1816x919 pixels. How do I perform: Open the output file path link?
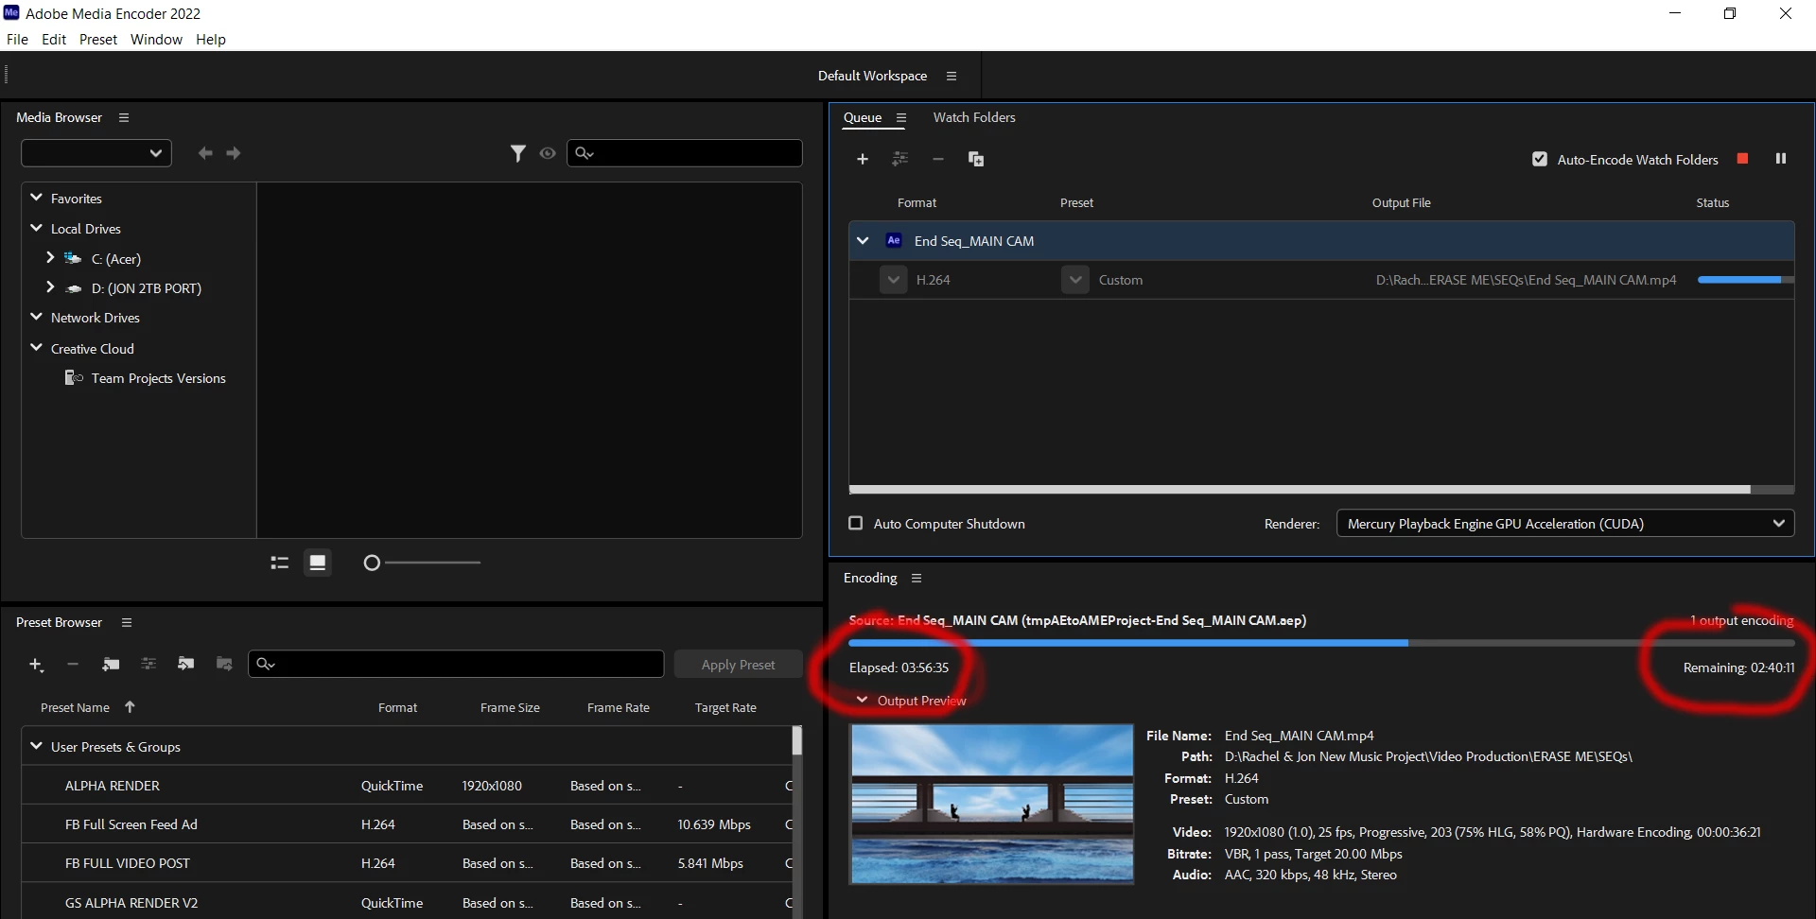point(1526,280)
